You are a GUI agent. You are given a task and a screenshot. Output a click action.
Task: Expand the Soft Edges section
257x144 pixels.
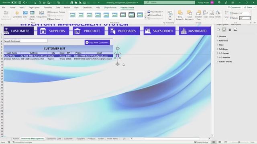click(223, 49)
